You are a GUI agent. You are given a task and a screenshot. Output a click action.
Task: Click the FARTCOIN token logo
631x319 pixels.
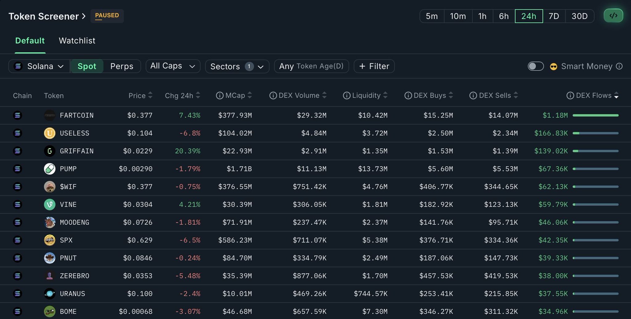pos(50,115)
